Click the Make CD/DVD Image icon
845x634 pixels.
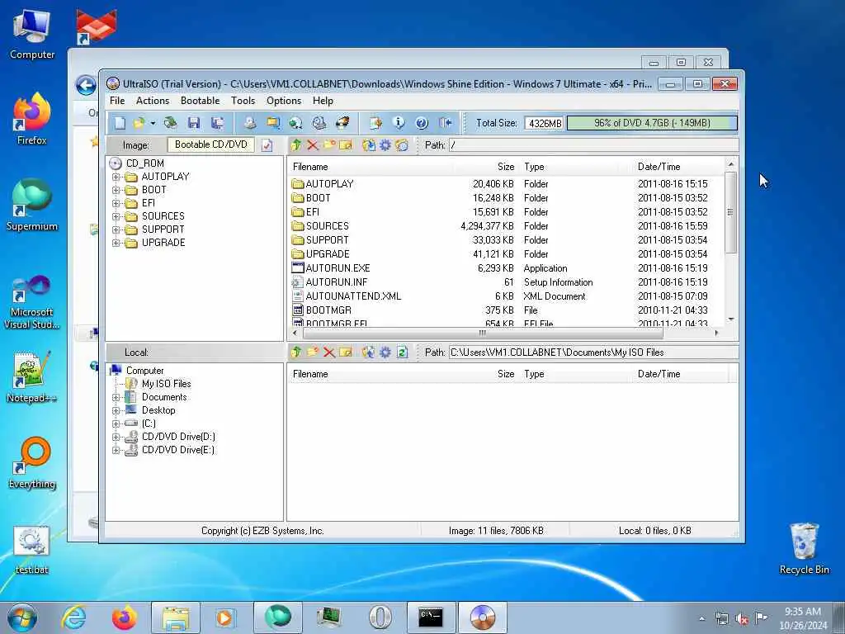(249, 123)
